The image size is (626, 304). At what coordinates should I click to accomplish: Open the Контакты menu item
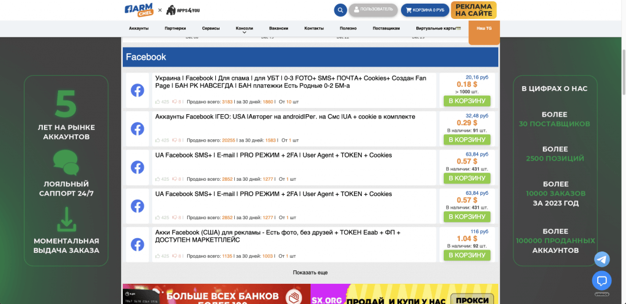click(x=314, y=28)
